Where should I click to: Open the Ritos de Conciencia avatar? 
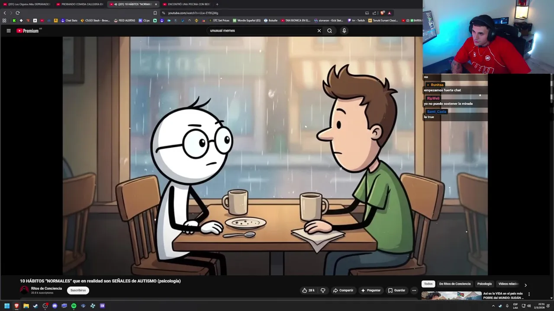[24, 290]
